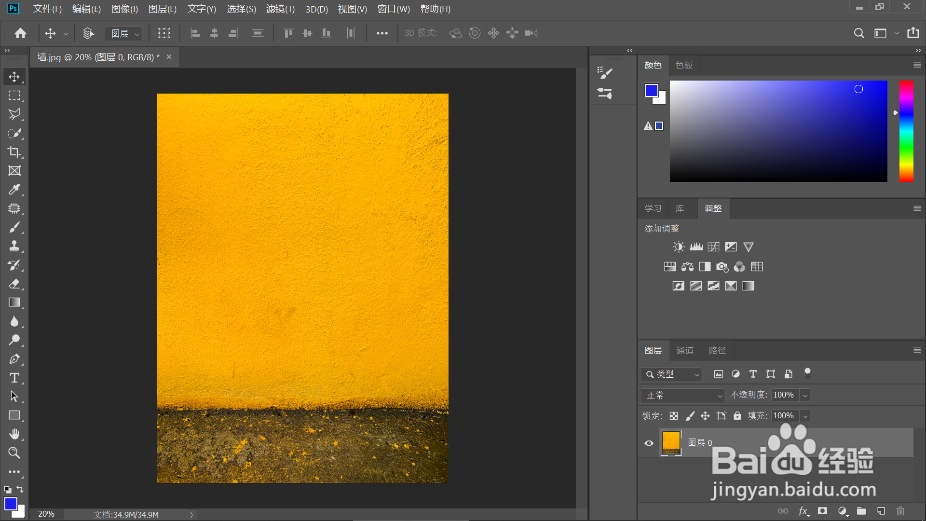Expand the opacity 不透明度 dropdown arrow
The width and height of the screenshot is (926, 521).
pyautogui.click(x=804, y=395)
